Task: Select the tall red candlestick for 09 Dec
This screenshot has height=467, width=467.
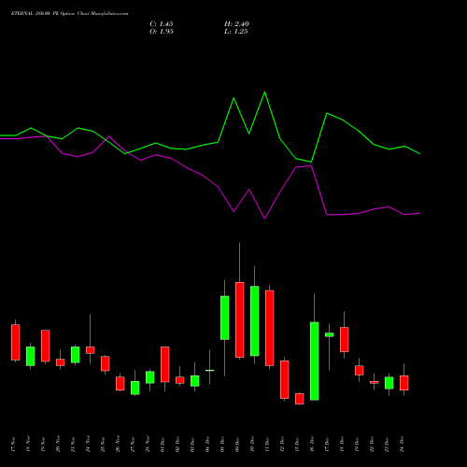Action: click(x=240, y=319)
